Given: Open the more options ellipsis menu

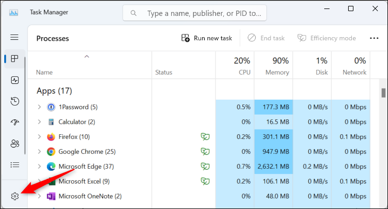Looking at the screenshot, I should (x=374, y=38).
